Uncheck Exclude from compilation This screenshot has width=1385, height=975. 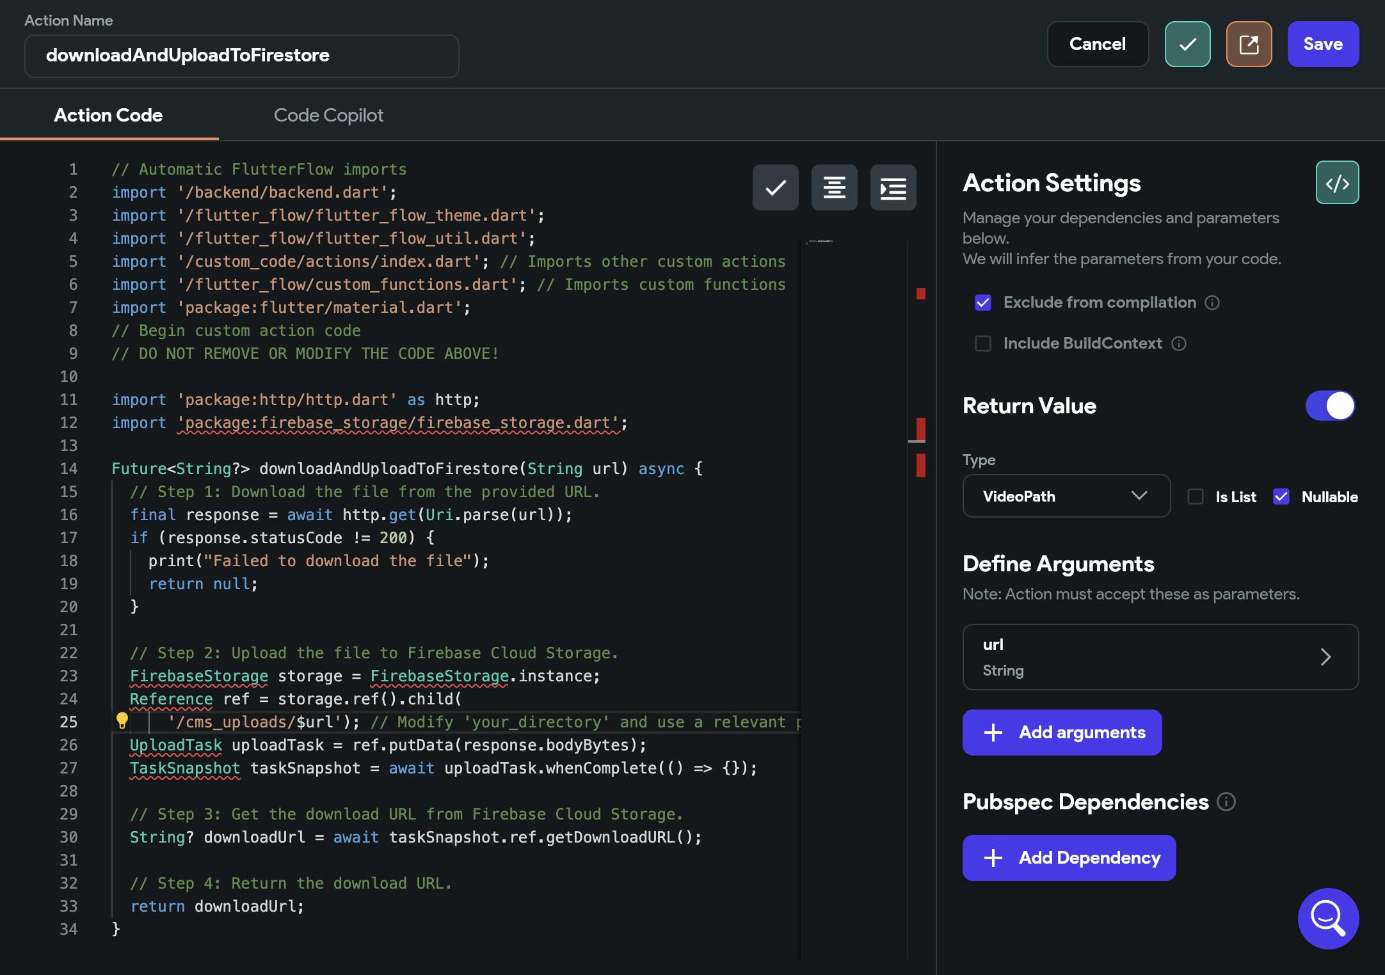[x=983, y=303]
